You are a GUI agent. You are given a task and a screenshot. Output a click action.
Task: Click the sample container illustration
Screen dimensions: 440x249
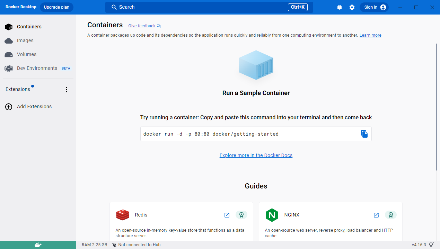(256, 65)
